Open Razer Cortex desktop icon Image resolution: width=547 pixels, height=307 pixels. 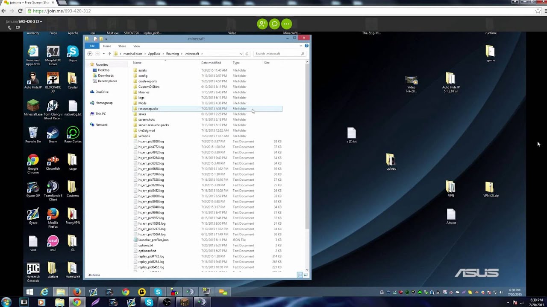(73, 135)
